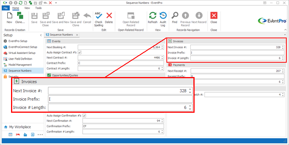Screen dimensions: 289x145
Task: Click the Events section header
Action: pyautogui.click(x=105, y=41)
